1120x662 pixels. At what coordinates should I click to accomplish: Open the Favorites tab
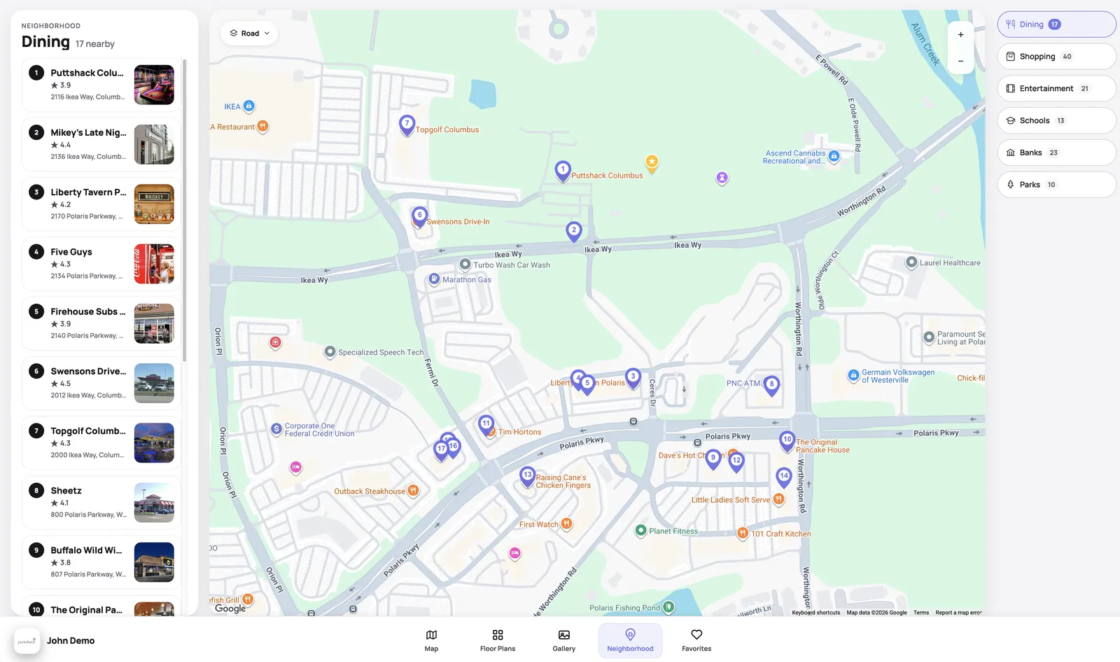[696, 640]
